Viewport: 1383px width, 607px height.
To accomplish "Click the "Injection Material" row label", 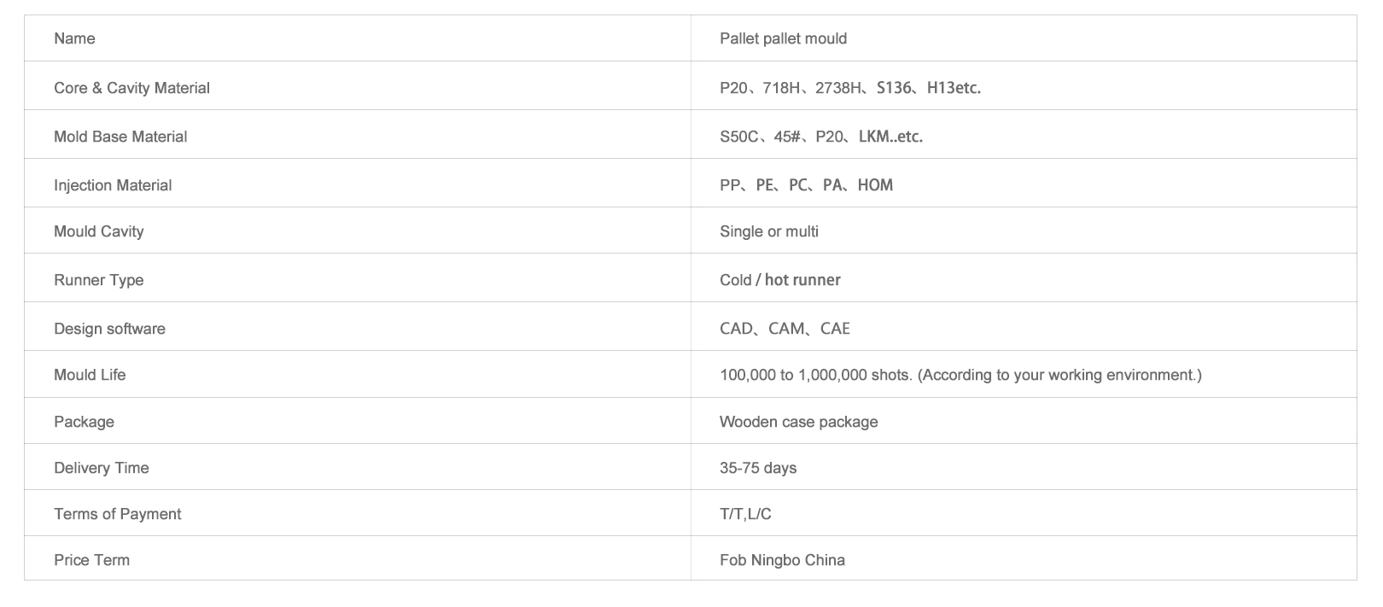I will pos(113,185).
